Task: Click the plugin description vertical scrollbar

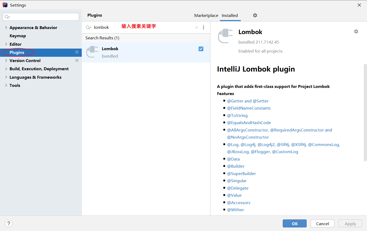Action: (x=365, y=112)
